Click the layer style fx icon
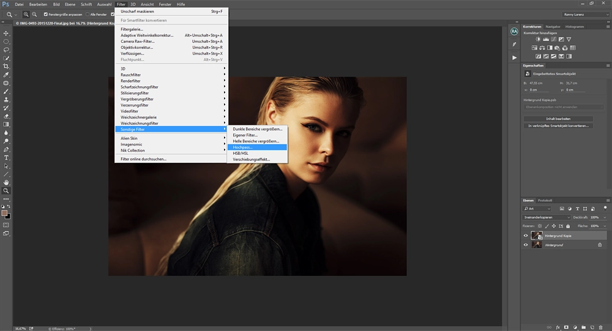 click(558, 327)
